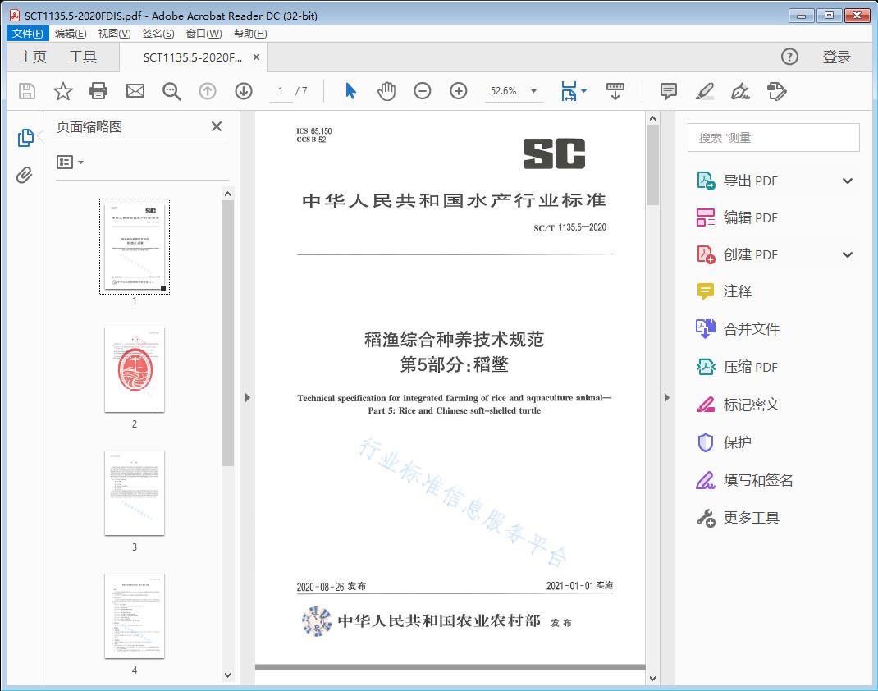Open the 视图 menu
Screen dimensions: 878x691
[x=114, y=33]
